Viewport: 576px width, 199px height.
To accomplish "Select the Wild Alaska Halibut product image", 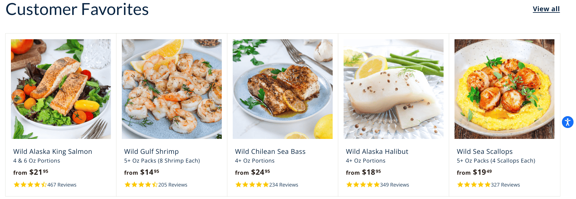I will pyautogui.click(x=393, y=89).
